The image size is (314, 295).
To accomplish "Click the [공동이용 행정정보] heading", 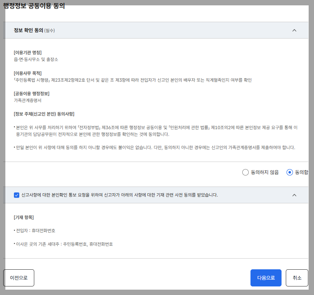I will click(31, 94).
